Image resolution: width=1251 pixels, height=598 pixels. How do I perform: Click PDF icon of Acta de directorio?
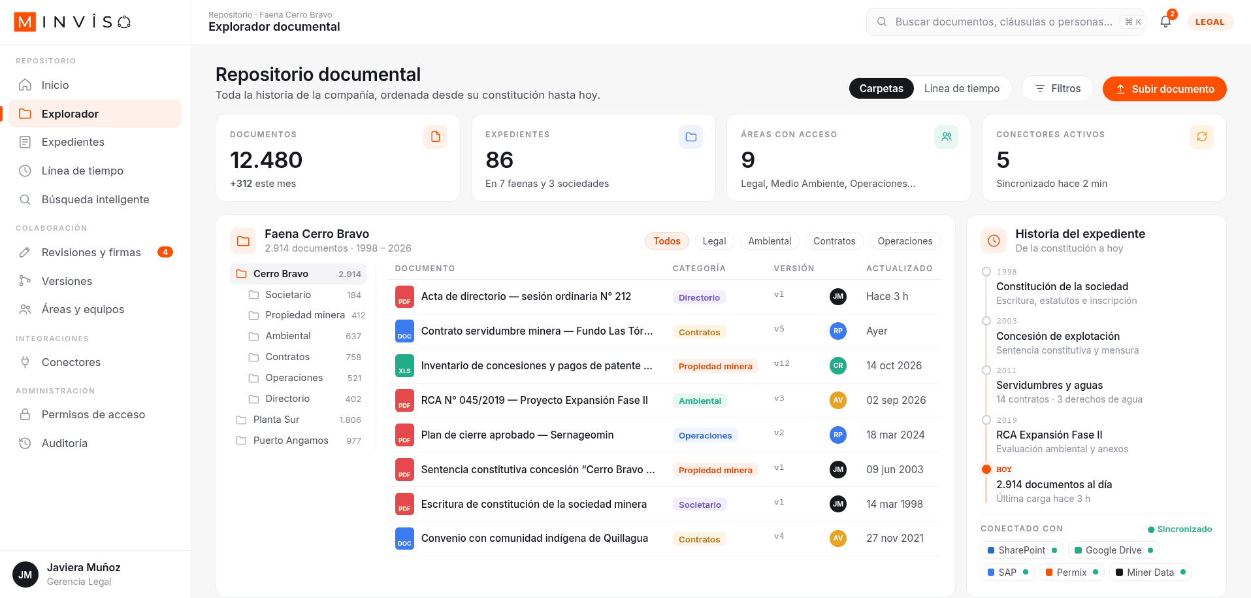point(404,297)
